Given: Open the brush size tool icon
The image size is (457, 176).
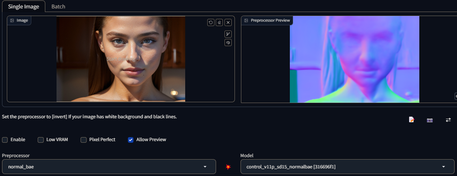Looking at the screenshot, I should 228,34.
